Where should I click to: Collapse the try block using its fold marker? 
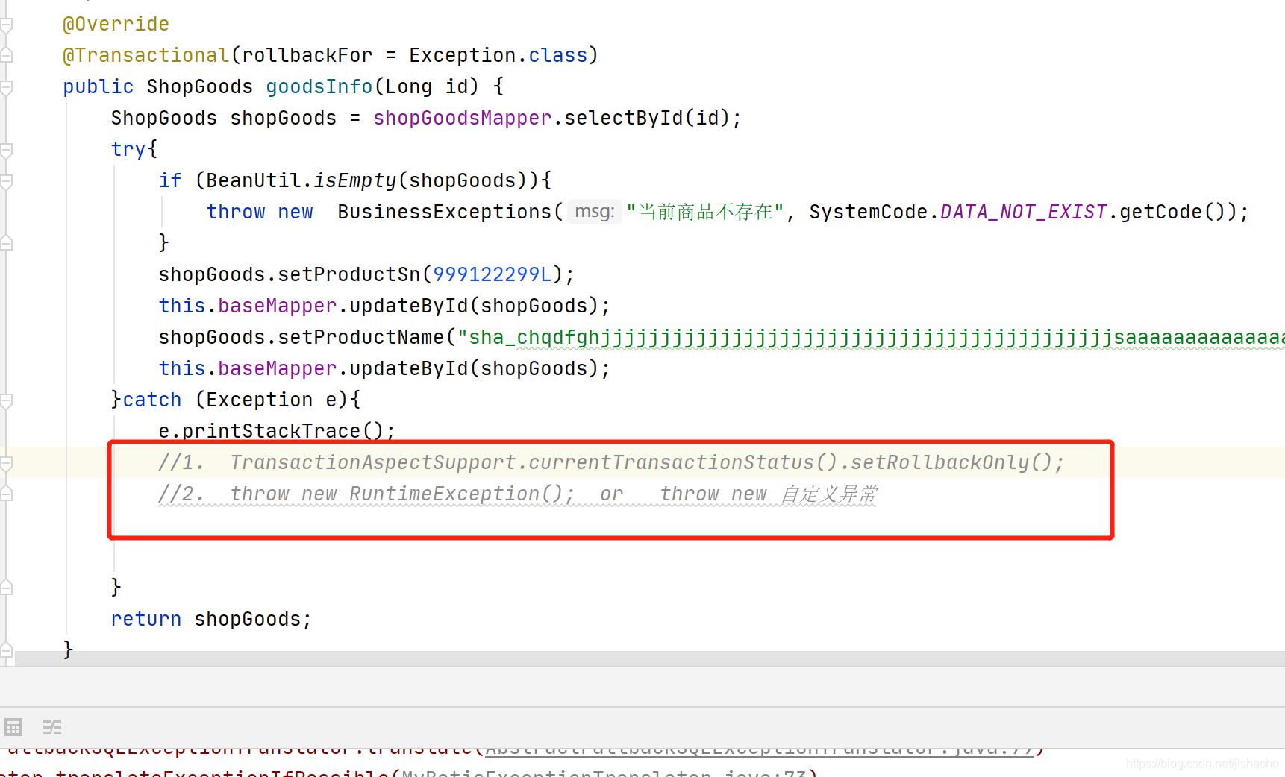(x=7, y=149)
